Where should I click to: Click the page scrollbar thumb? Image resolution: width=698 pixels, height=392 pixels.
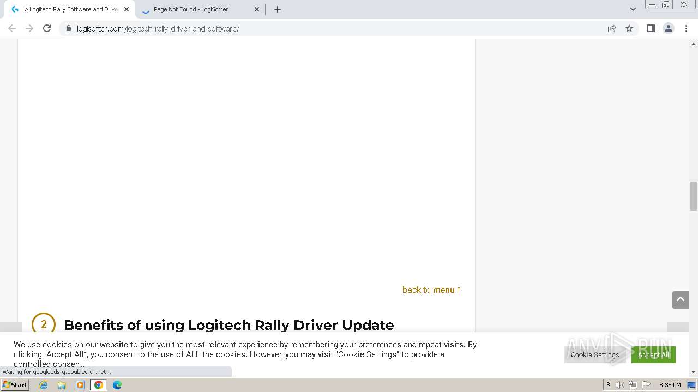(694, 196)
